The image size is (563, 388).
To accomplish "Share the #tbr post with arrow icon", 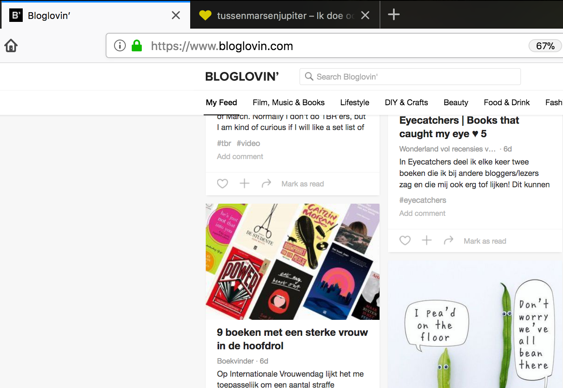I will click(266, 183).
